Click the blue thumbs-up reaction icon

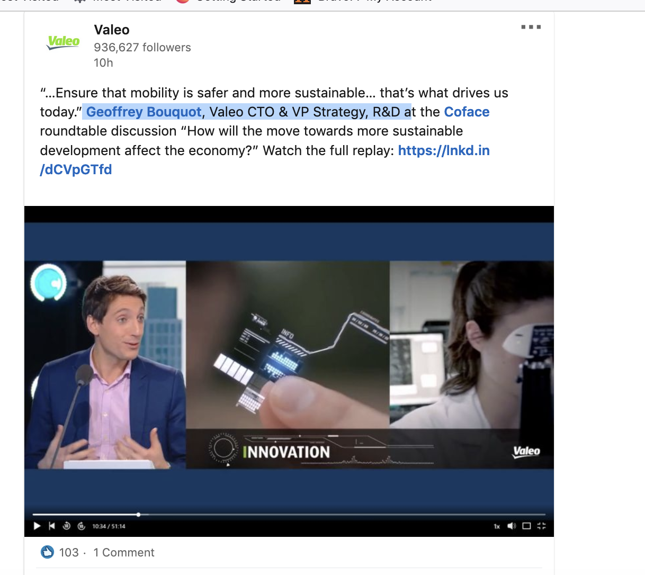(x=47, y=552)
